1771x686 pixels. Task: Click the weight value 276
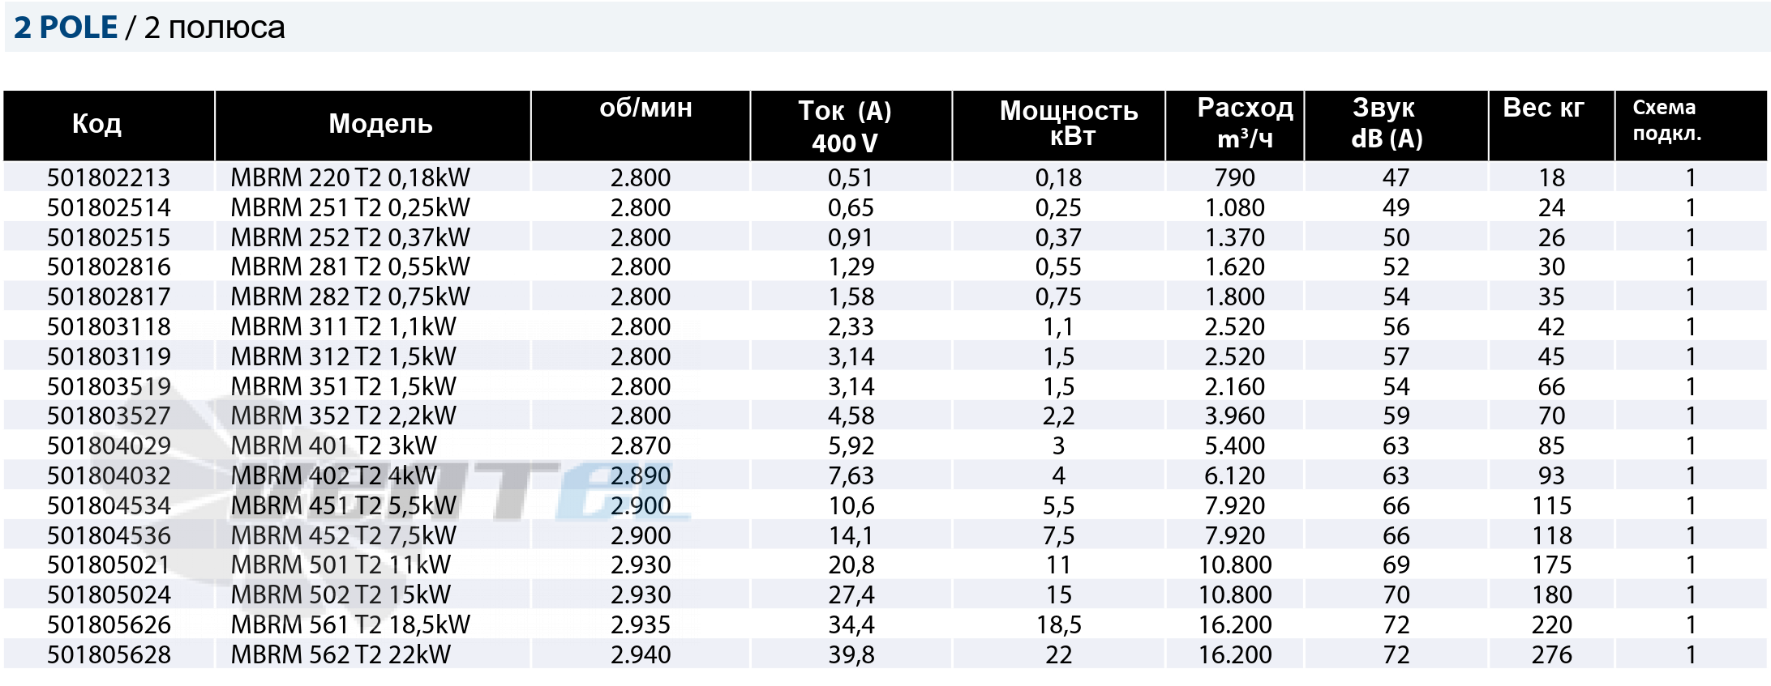pyautogui.click(x=1552, y=654)
